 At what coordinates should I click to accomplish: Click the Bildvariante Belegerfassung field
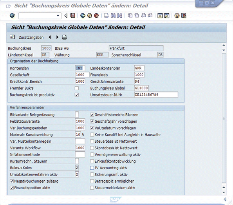(77, 114)
